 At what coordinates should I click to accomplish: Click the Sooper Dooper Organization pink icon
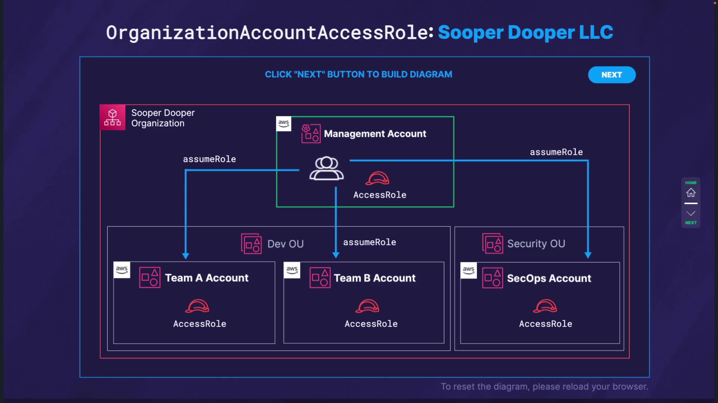point(113,118)
